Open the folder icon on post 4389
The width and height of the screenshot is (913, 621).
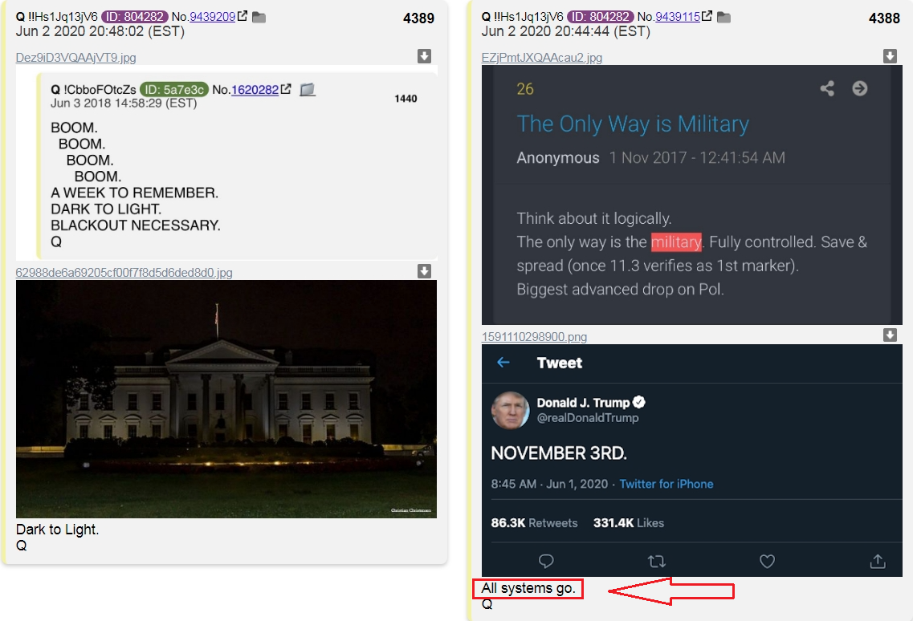point(259,18)
